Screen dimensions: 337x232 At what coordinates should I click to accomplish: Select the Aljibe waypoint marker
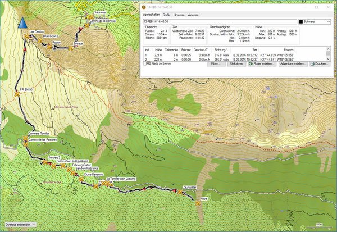click(x=197, y=204)
